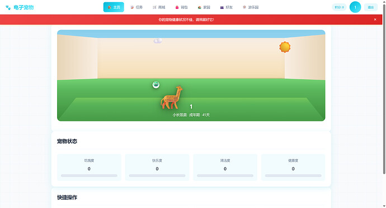The width and height of the screenshot is (386, 208).
Task: Open the 商城 shop tab
Action: pyautogui.click(x=159, y=7)
